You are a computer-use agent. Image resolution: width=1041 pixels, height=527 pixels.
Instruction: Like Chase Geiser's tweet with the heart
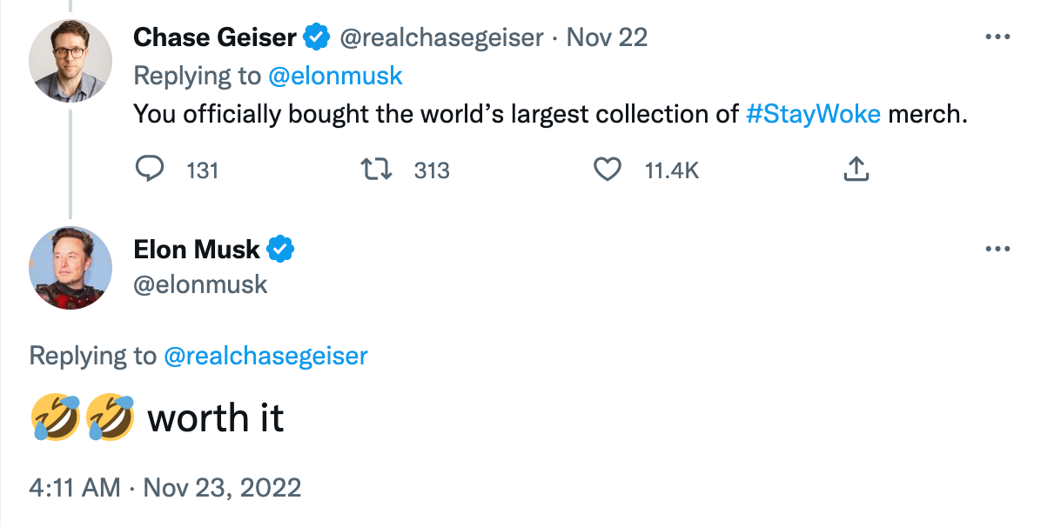[x=607, y=170]
